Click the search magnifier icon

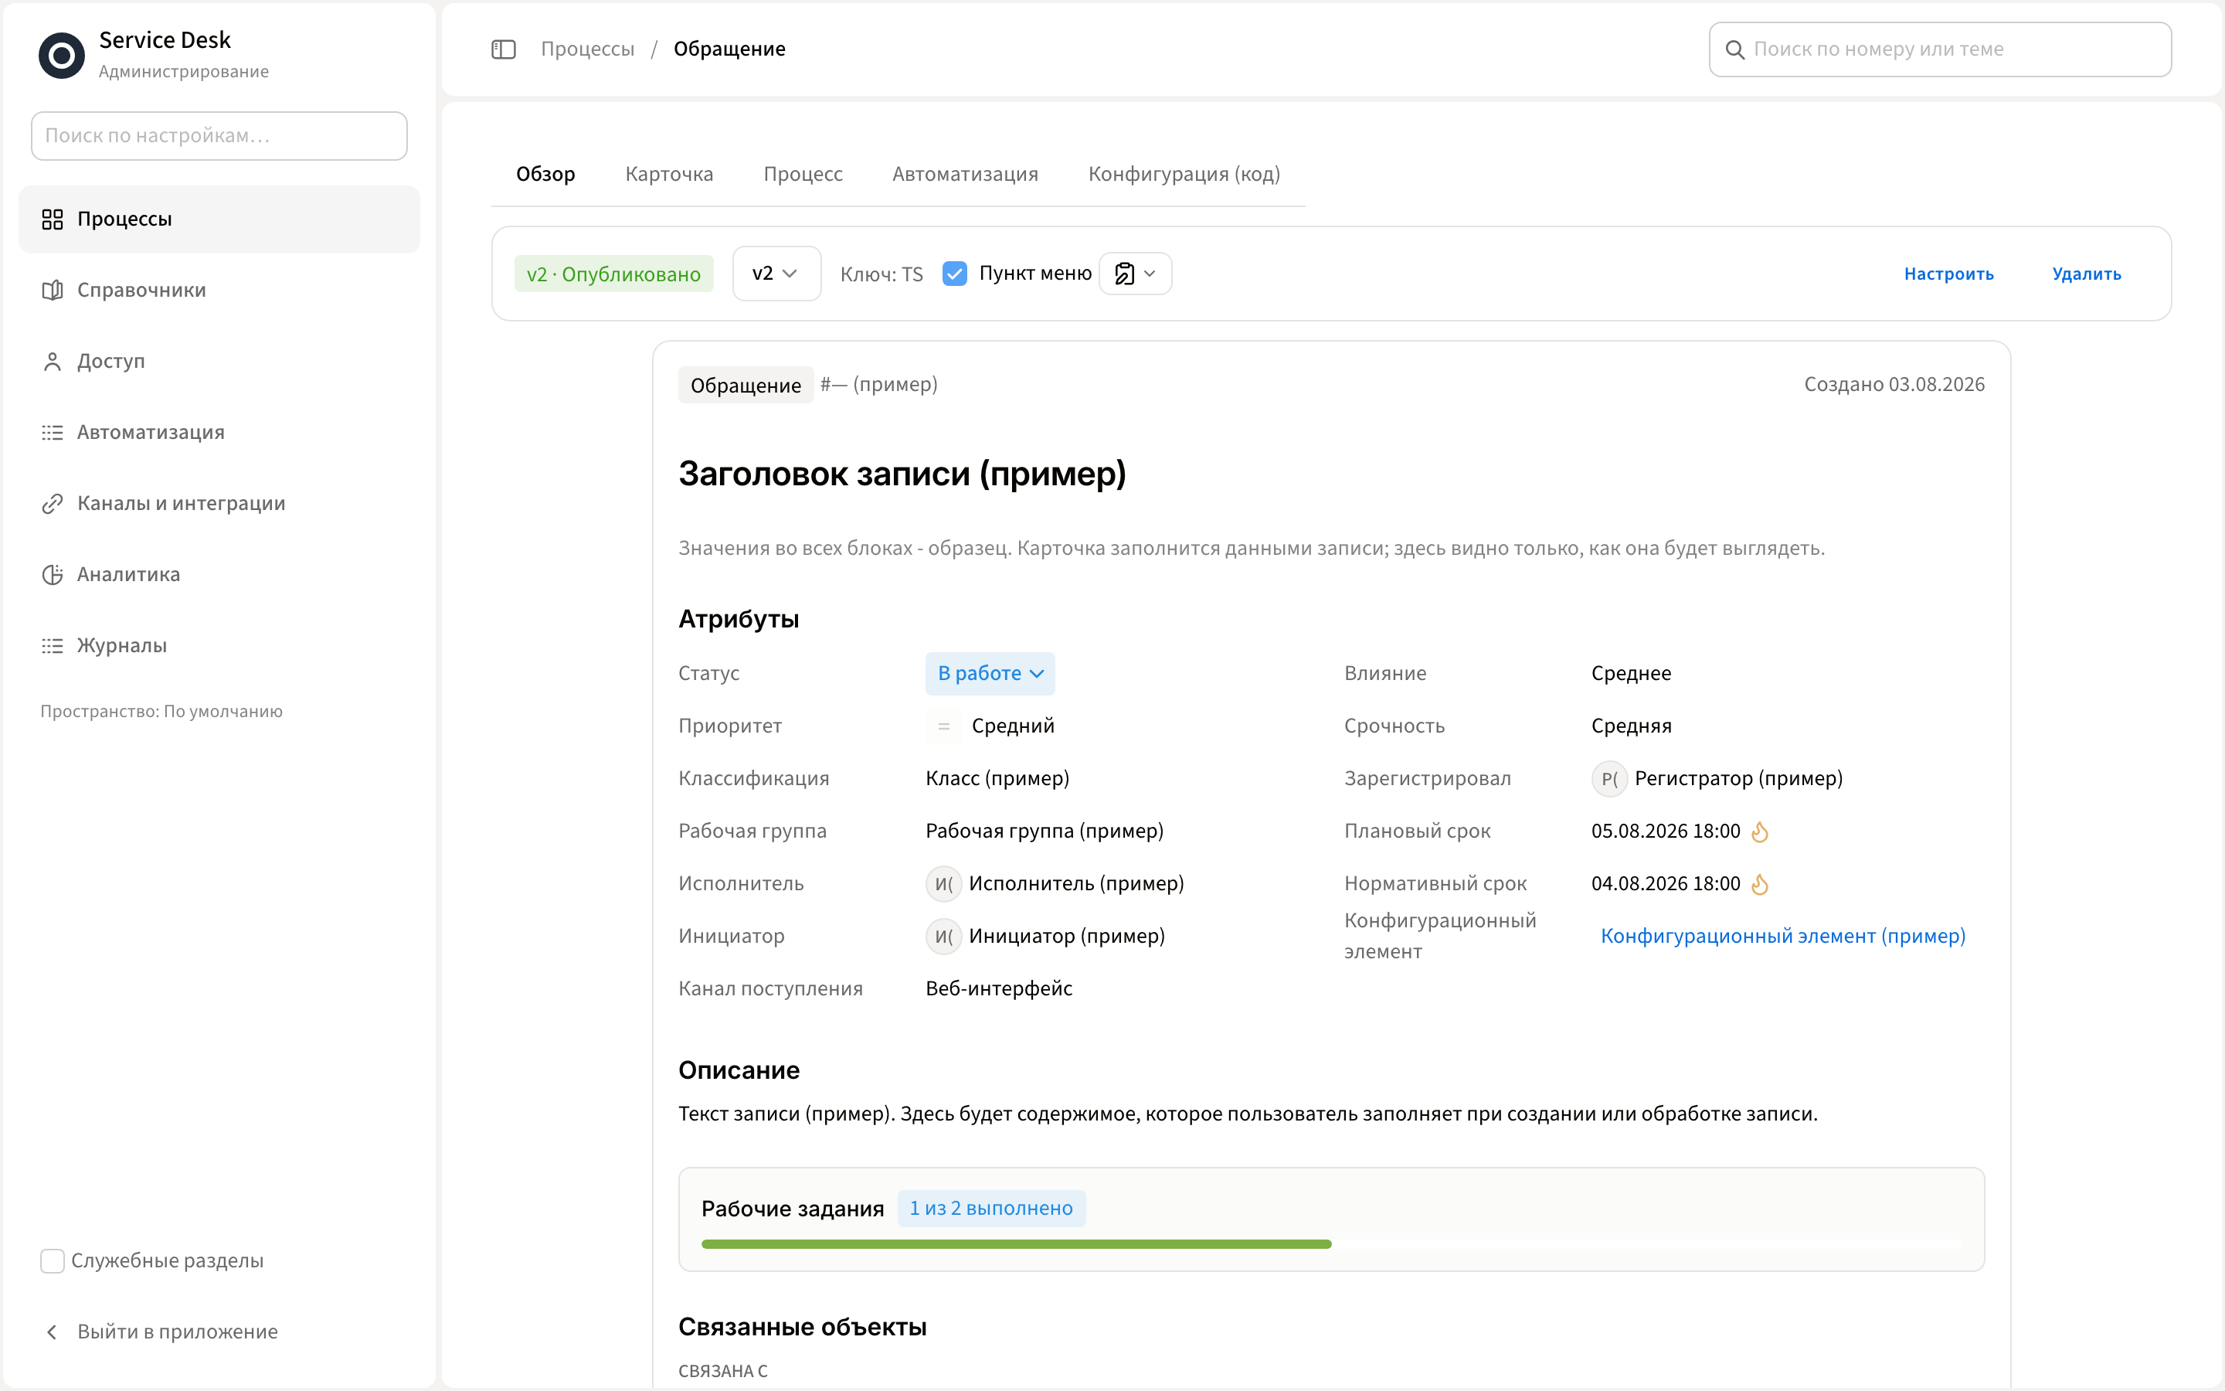(1735, 49)
